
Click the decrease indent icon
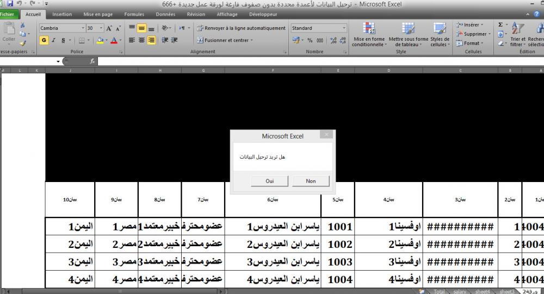pyautogui.click(x=165, y=40)
